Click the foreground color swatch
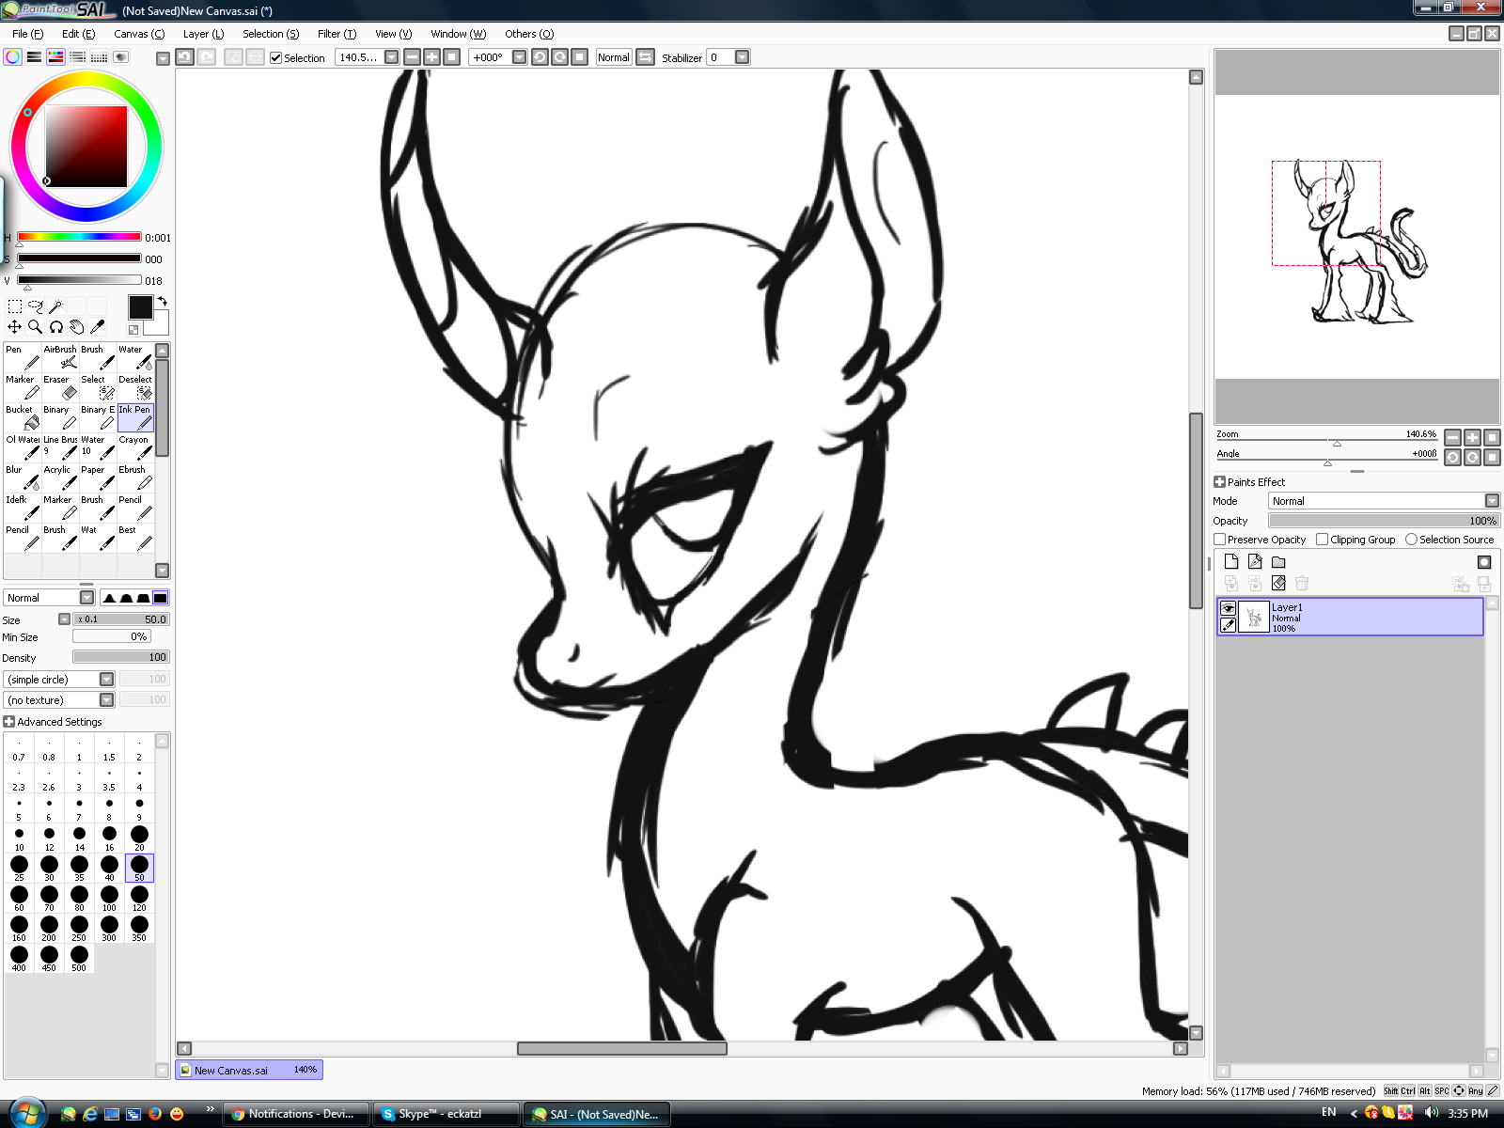This screenshot has height=1128, width=1504. [140, 307]
